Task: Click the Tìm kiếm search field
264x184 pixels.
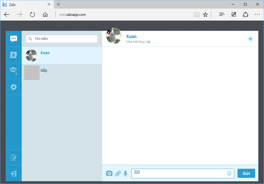Action: coord(62,39)
